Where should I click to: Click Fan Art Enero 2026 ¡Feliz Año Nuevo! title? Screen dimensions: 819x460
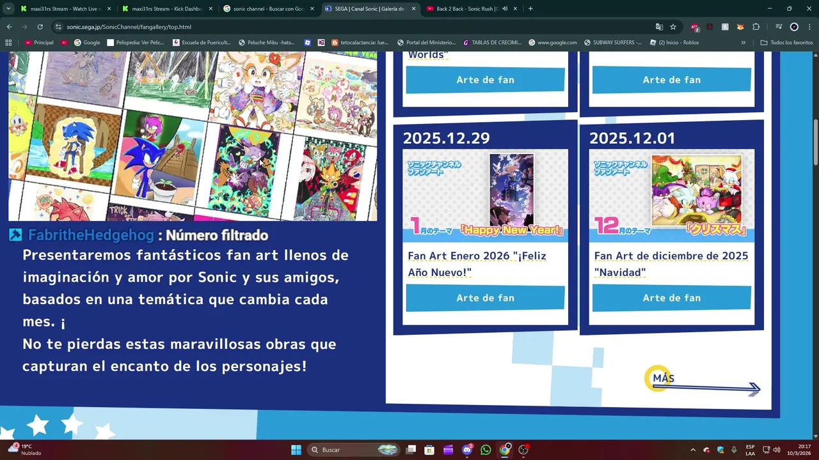(x=477, y=264)
